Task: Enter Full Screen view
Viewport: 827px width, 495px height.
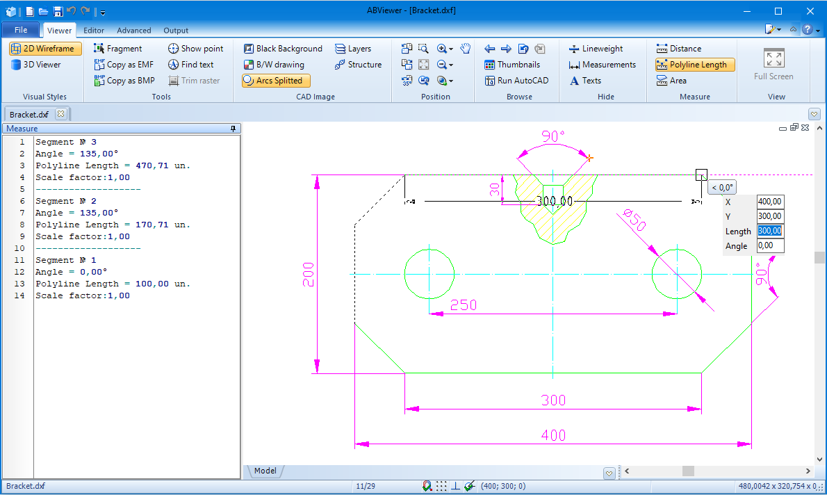Action: tap(773, 64)
